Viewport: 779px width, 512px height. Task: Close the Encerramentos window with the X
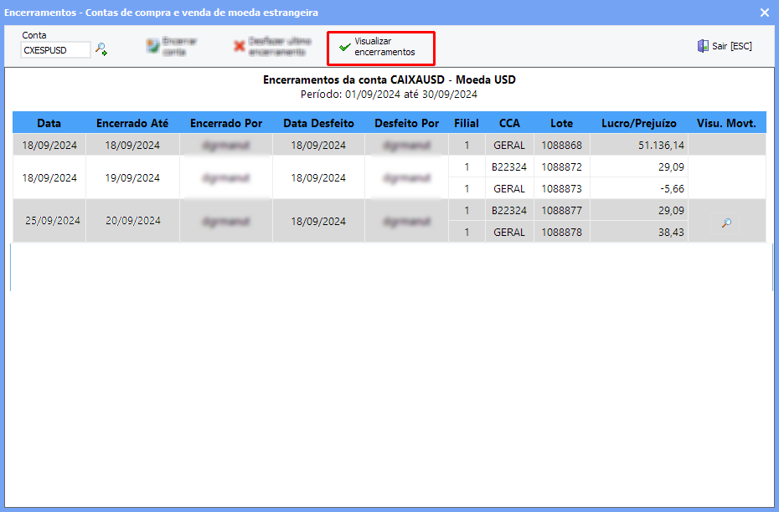[765, 13]
